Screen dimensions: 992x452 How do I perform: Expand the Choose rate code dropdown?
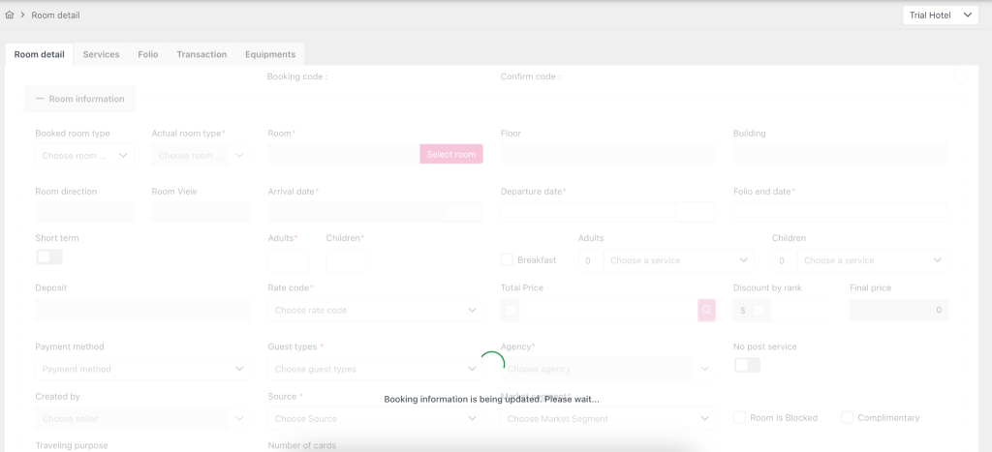coord(374,310)
